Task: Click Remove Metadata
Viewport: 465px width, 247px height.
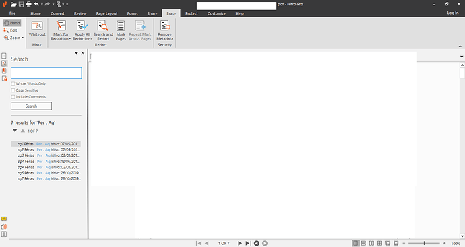Action: click(165, 30)
